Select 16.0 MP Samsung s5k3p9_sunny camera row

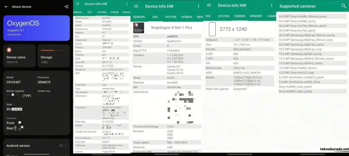(313, 54)
